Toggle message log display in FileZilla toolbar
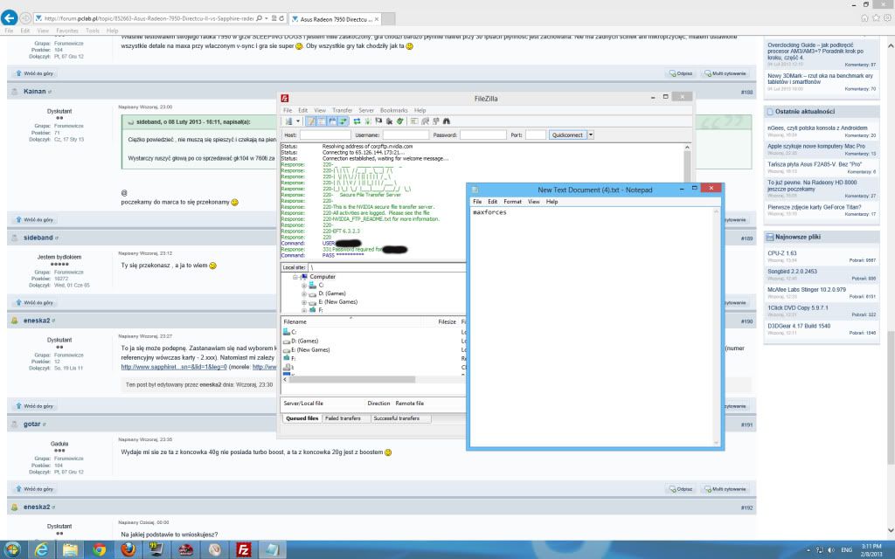Image resolution: width=895 pixels, height=559 pixels. 310,121
